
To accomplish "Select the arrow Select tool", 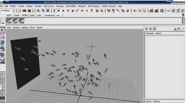I will [x=2, y=30].
